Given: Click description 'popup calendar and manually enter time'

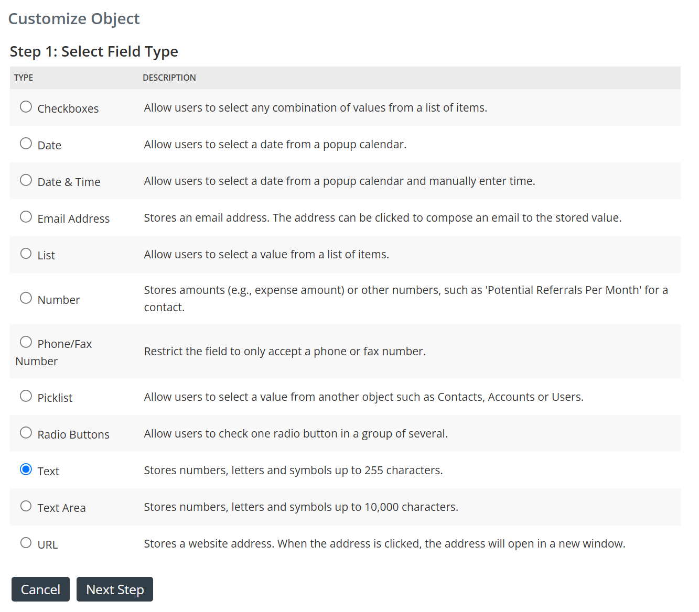Looking at the screenshot, I should click(339, 181).
